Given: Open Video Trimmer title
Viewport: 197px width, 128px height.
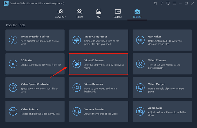Looking at the screenshot, I should tap(157, 60).
